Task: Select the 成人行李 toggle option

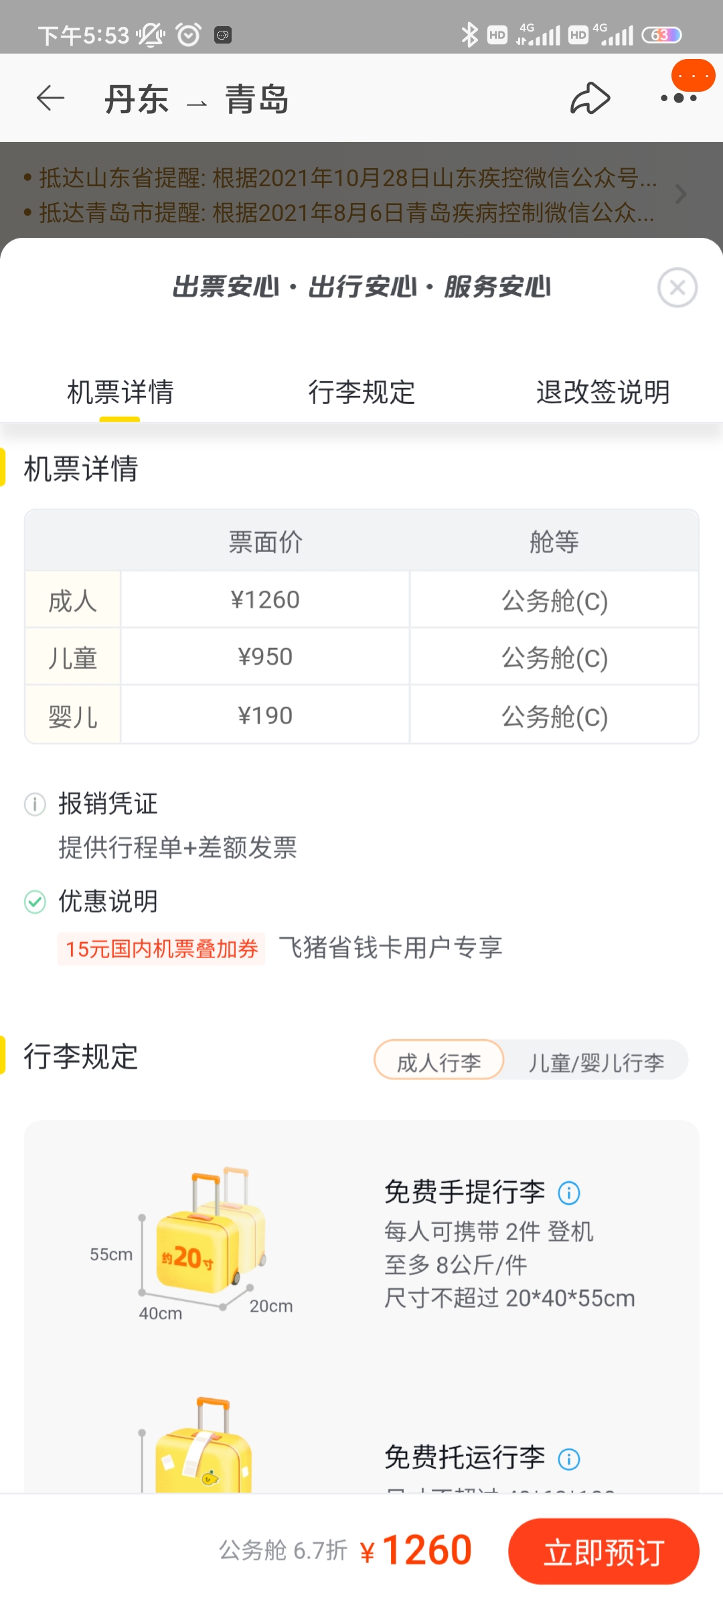Action: (x=438, y=1060)
